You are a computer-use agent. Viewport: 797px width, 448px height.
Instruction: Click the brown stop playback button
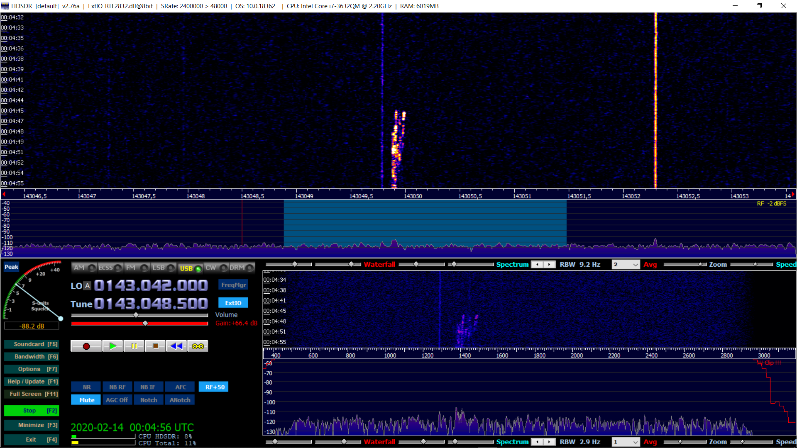tap(156, 346)
